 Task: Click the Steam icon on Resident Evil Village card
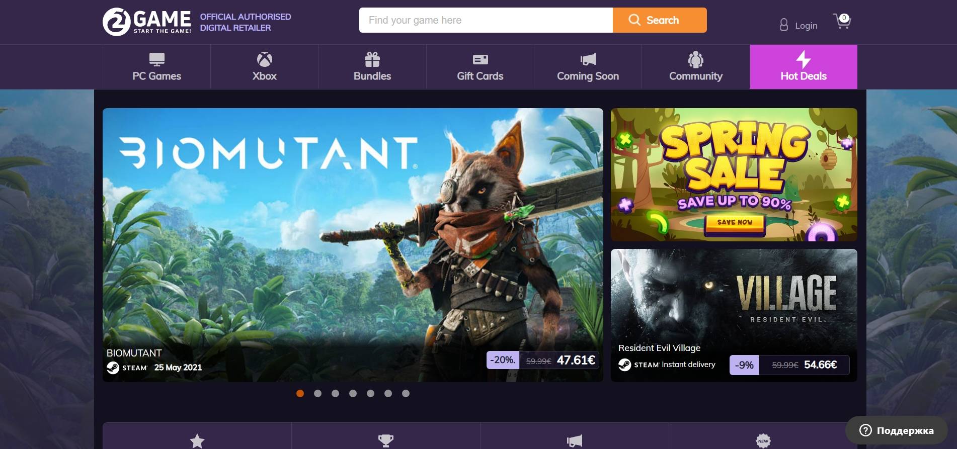pos(624,365)
